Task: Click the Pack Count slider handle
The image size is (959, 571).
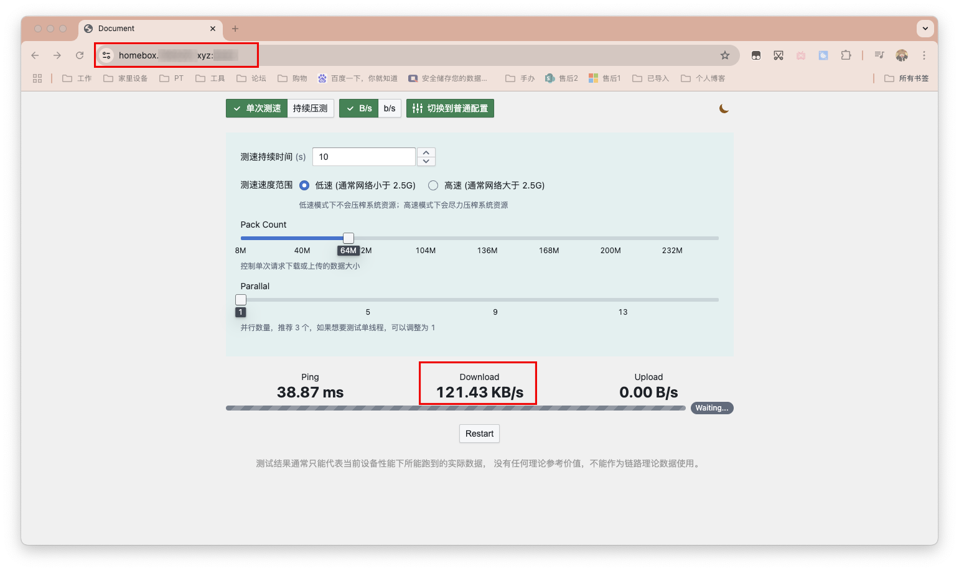Action: pyautogui.click(x=349, y=238)
